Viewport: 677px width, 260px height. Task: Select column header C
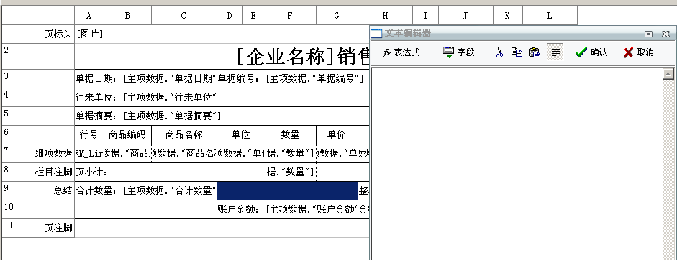[184, 16]
